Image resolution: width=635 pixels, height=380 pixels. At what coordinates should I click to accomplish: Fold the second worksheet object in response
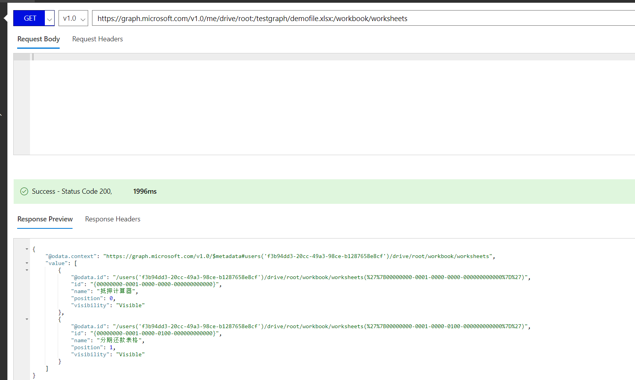[x=27, y=319]
